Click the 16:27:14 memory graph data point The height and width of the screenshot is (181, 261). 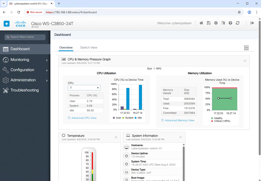coord(231,98)
